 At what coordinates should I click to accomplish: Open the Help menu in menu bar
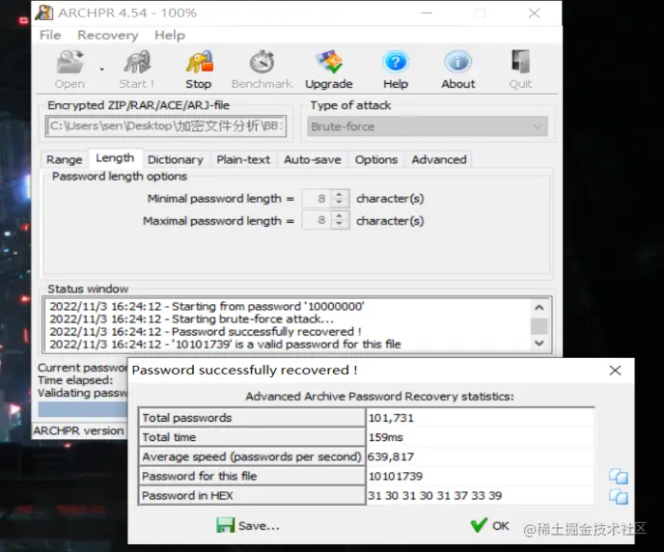click(170, 35)
